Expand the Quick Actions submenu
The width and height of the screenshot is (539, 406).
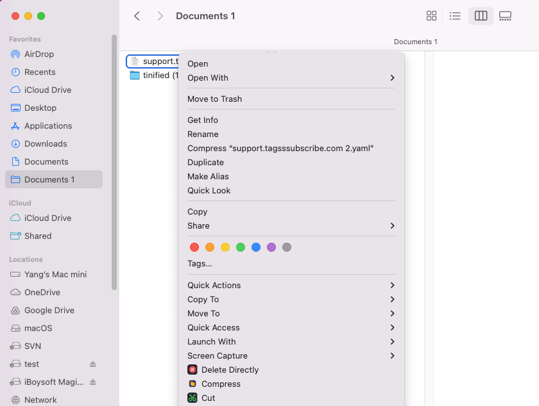coord(392,285)
